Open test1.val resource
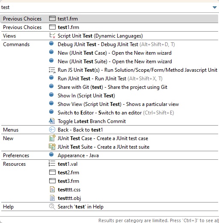Image resolution: width=219 pixels, height=223 pixels. point(68,164)
